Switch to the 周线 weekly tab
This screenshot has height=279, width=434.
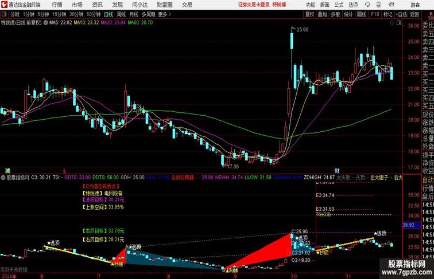121,14
